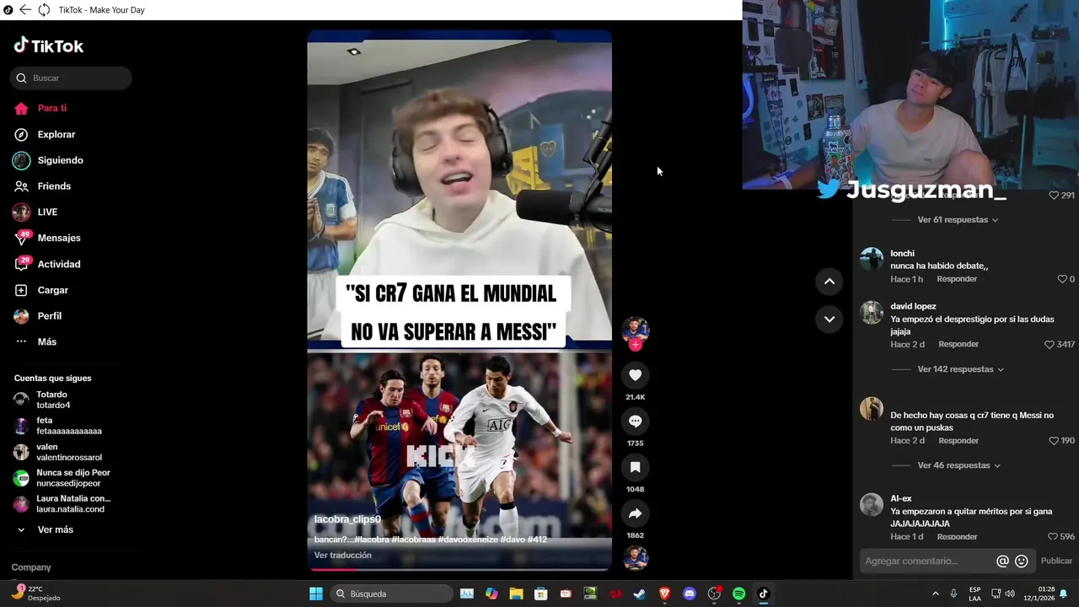The height and width of the screenshot is (607, 1079).
Task: Like Al-ex's comment
Action: click(x=1053, y=536)
